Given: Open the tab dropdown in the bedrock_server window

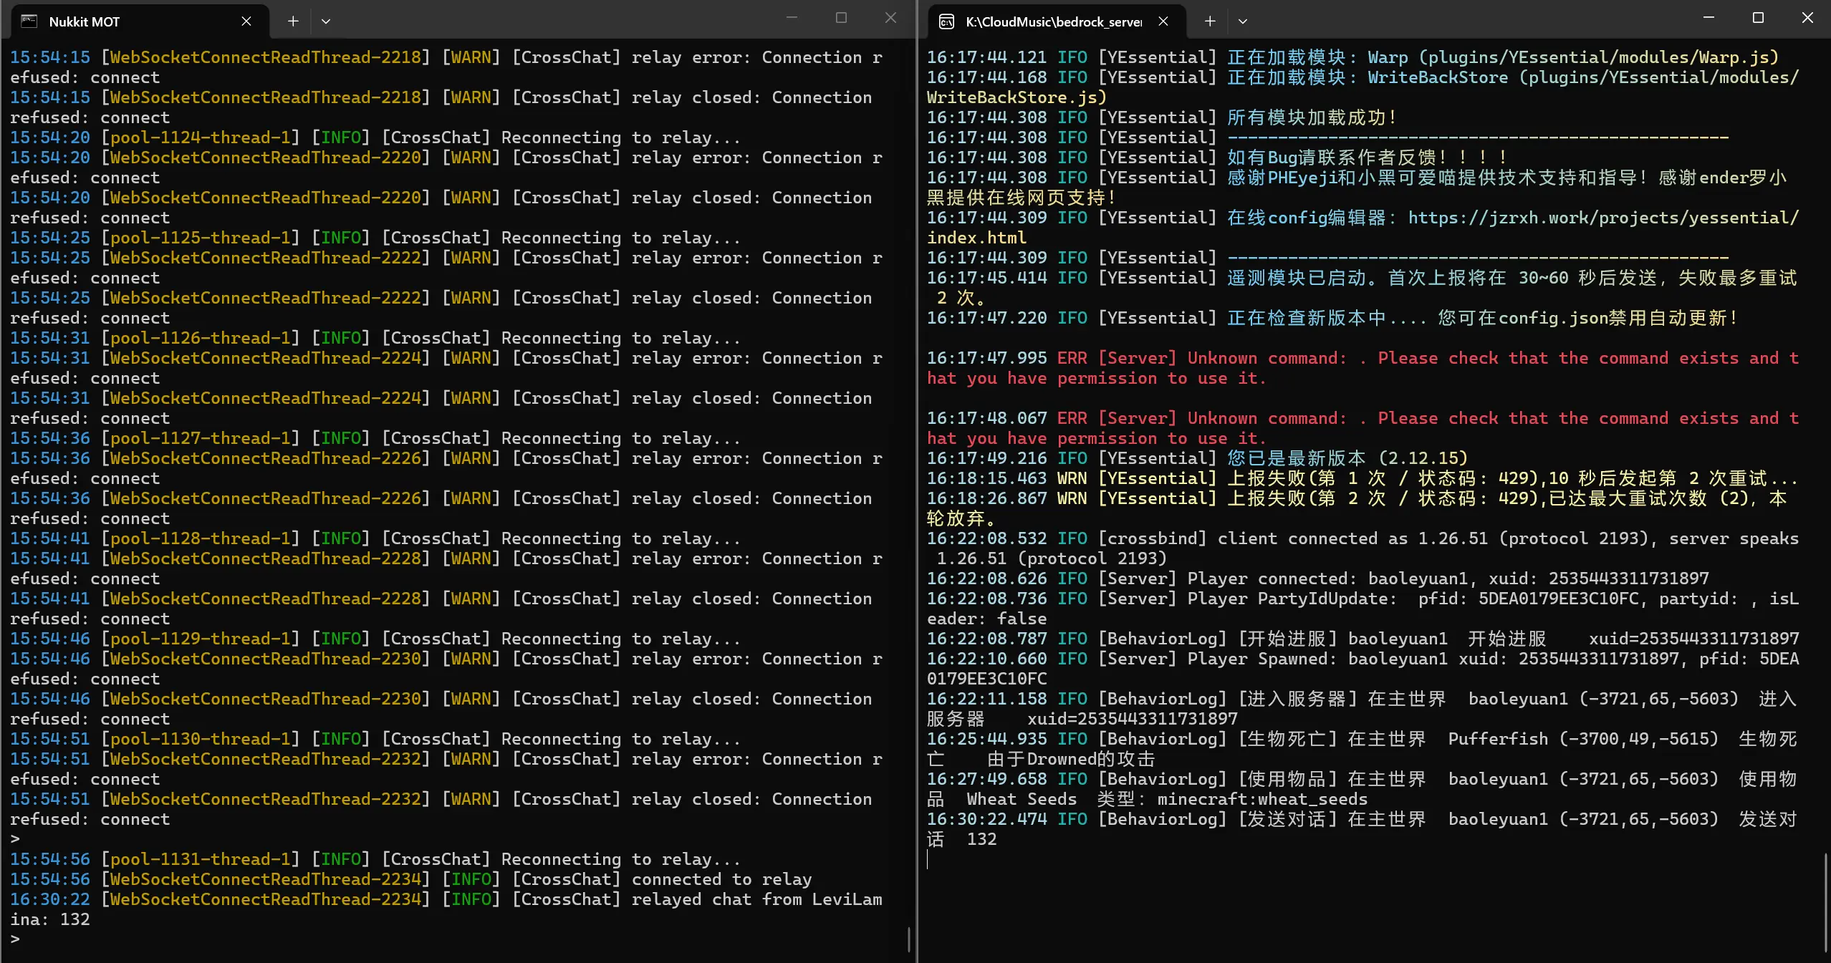Looking at the screenshot, I should click(x=1243, y=21).
